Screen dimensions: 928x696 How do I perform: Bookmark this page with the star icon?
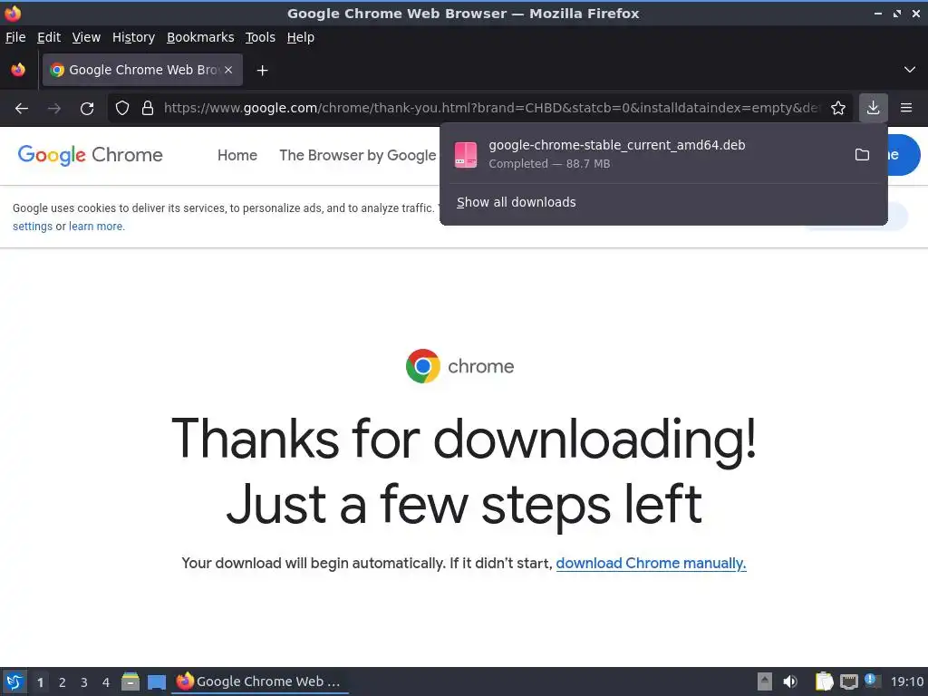[837, 109]
